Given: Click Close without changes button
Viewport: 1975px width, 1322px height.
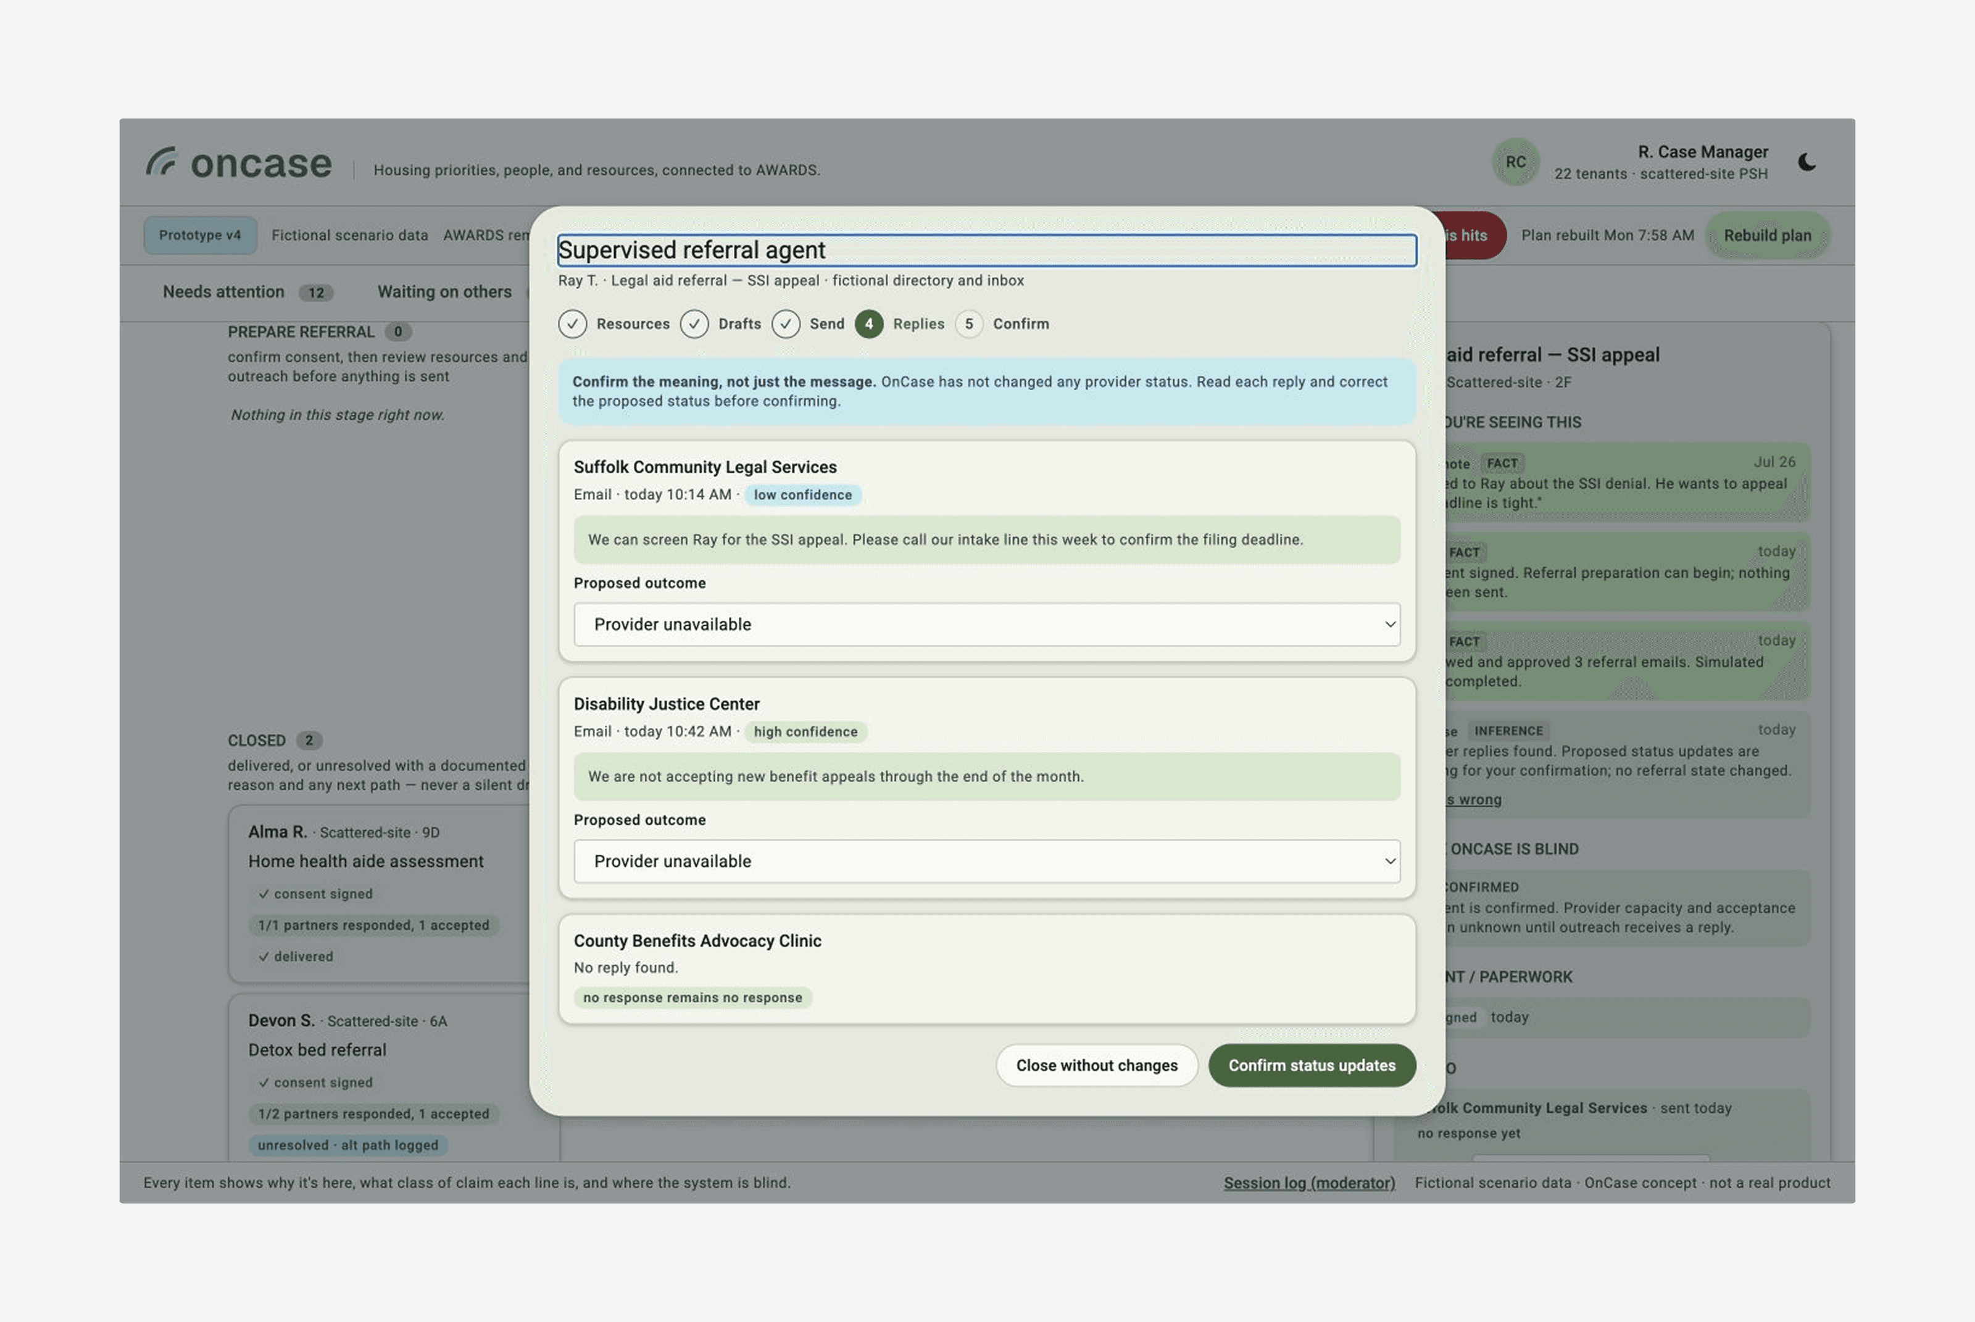Looking at the screenshot, I should [1096, 1065].
